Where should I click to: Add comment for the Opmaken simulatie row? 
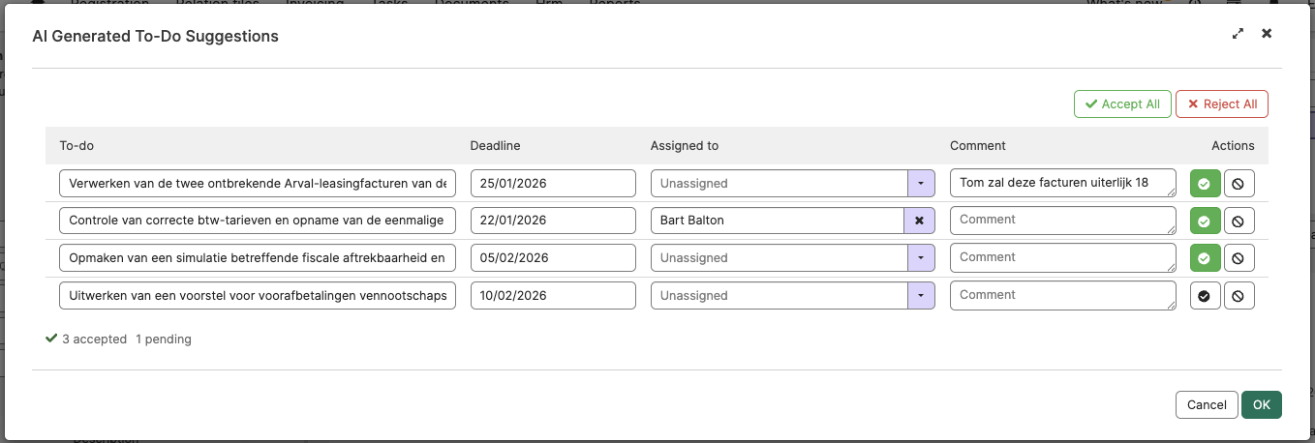(1063, 258)
